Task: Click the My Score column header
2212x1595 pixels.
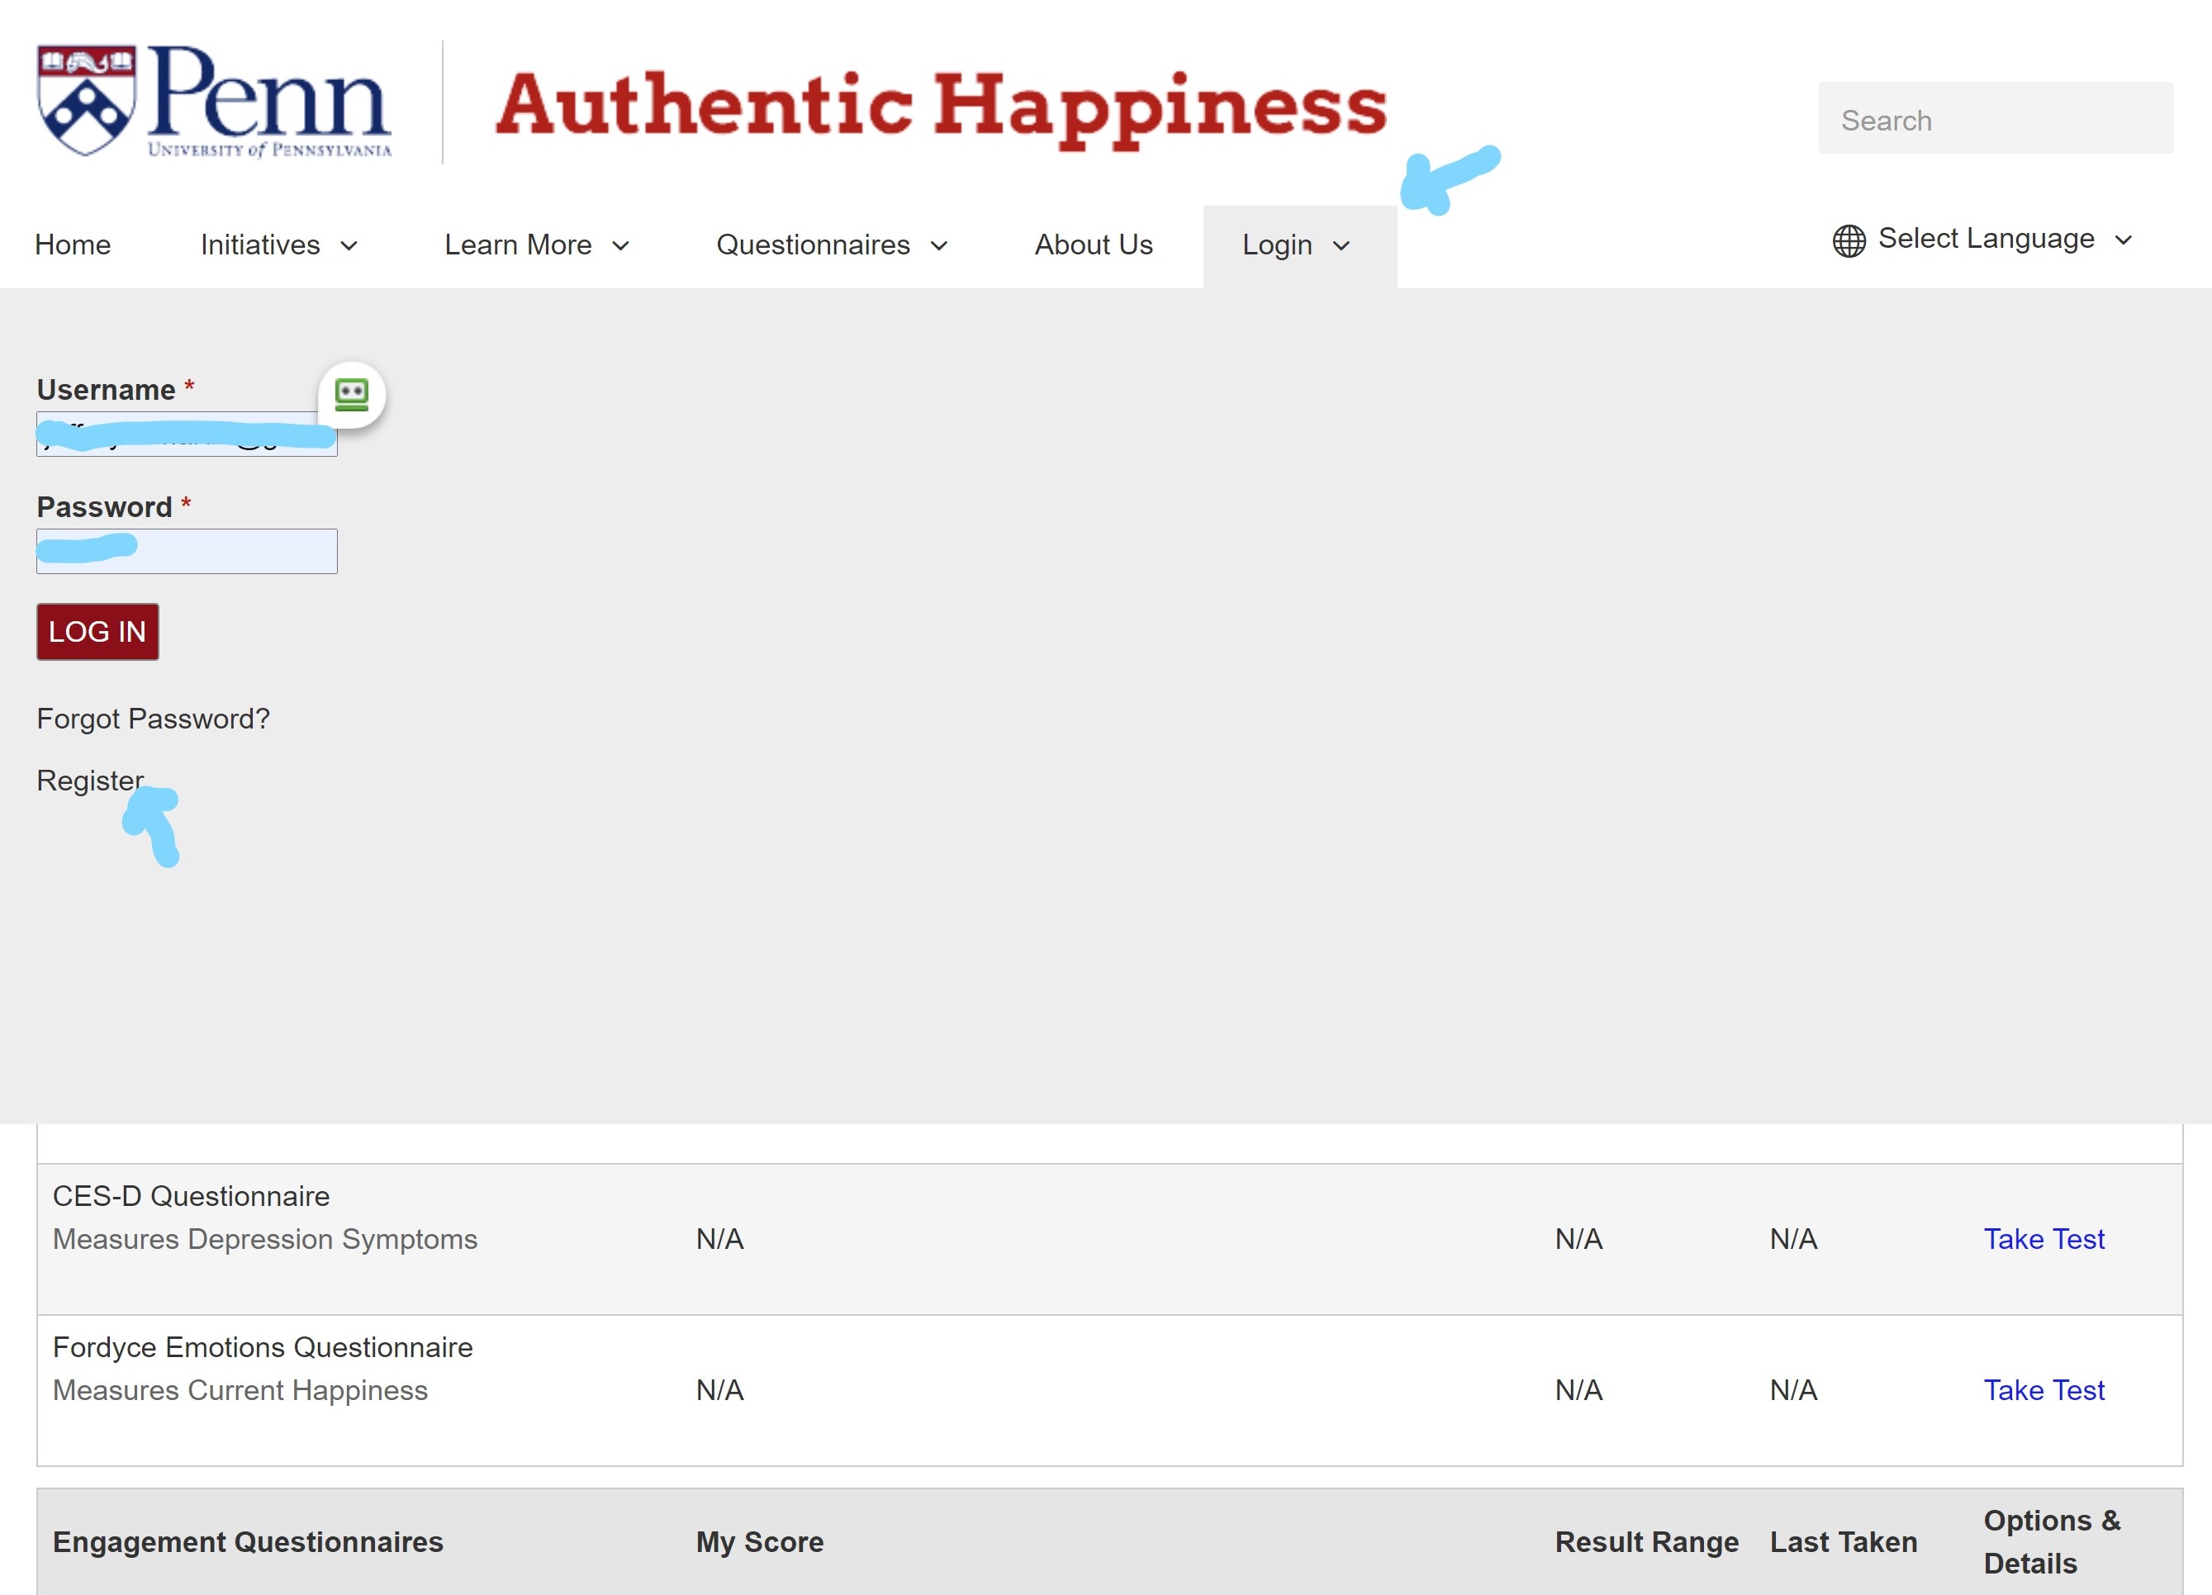Action: pyautogui.click(x=760, y=1541)
